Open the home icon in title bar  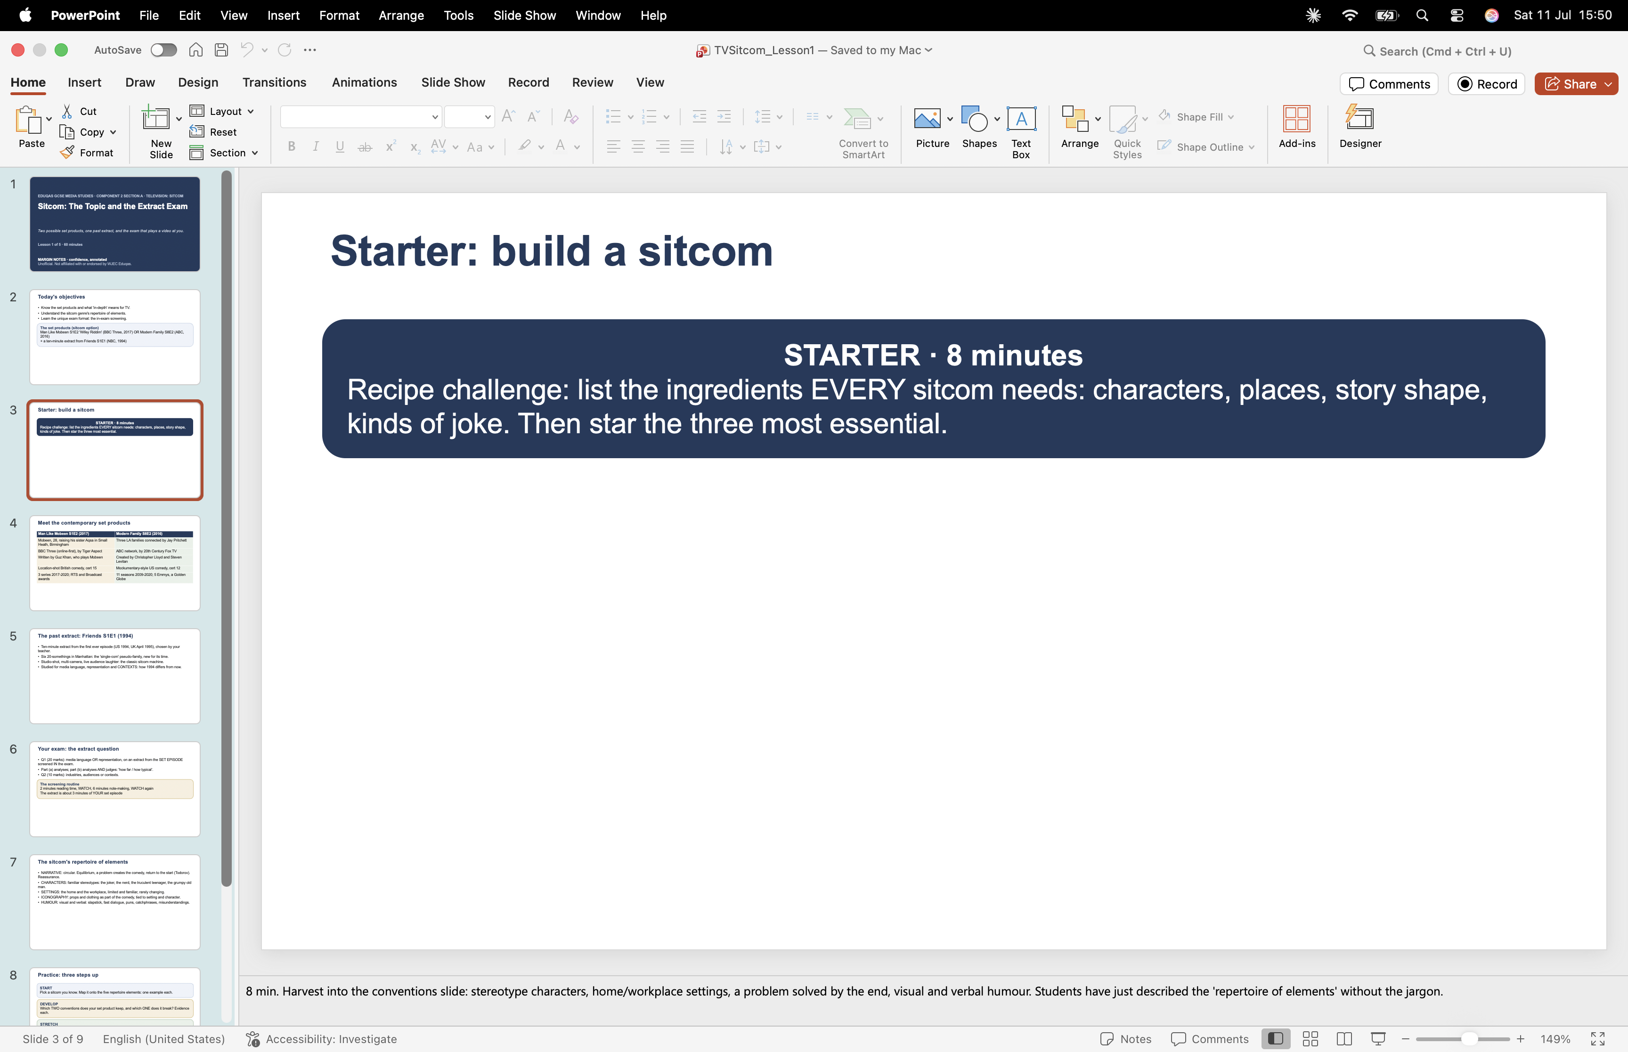[196, 50]
